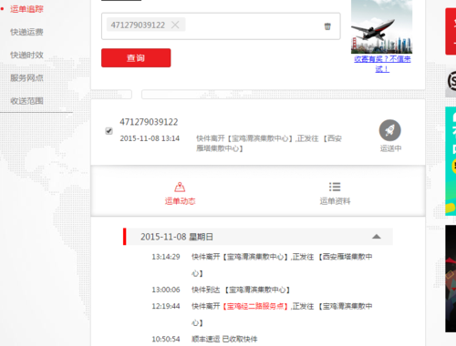This screenshot has height=346, width=456.
Task: Click the teal advertisement banner on right
Action: 451,161
